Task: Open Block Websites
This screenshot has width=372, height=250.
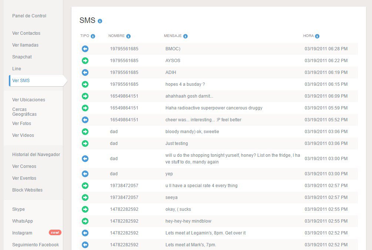Action: pos(27,190)
